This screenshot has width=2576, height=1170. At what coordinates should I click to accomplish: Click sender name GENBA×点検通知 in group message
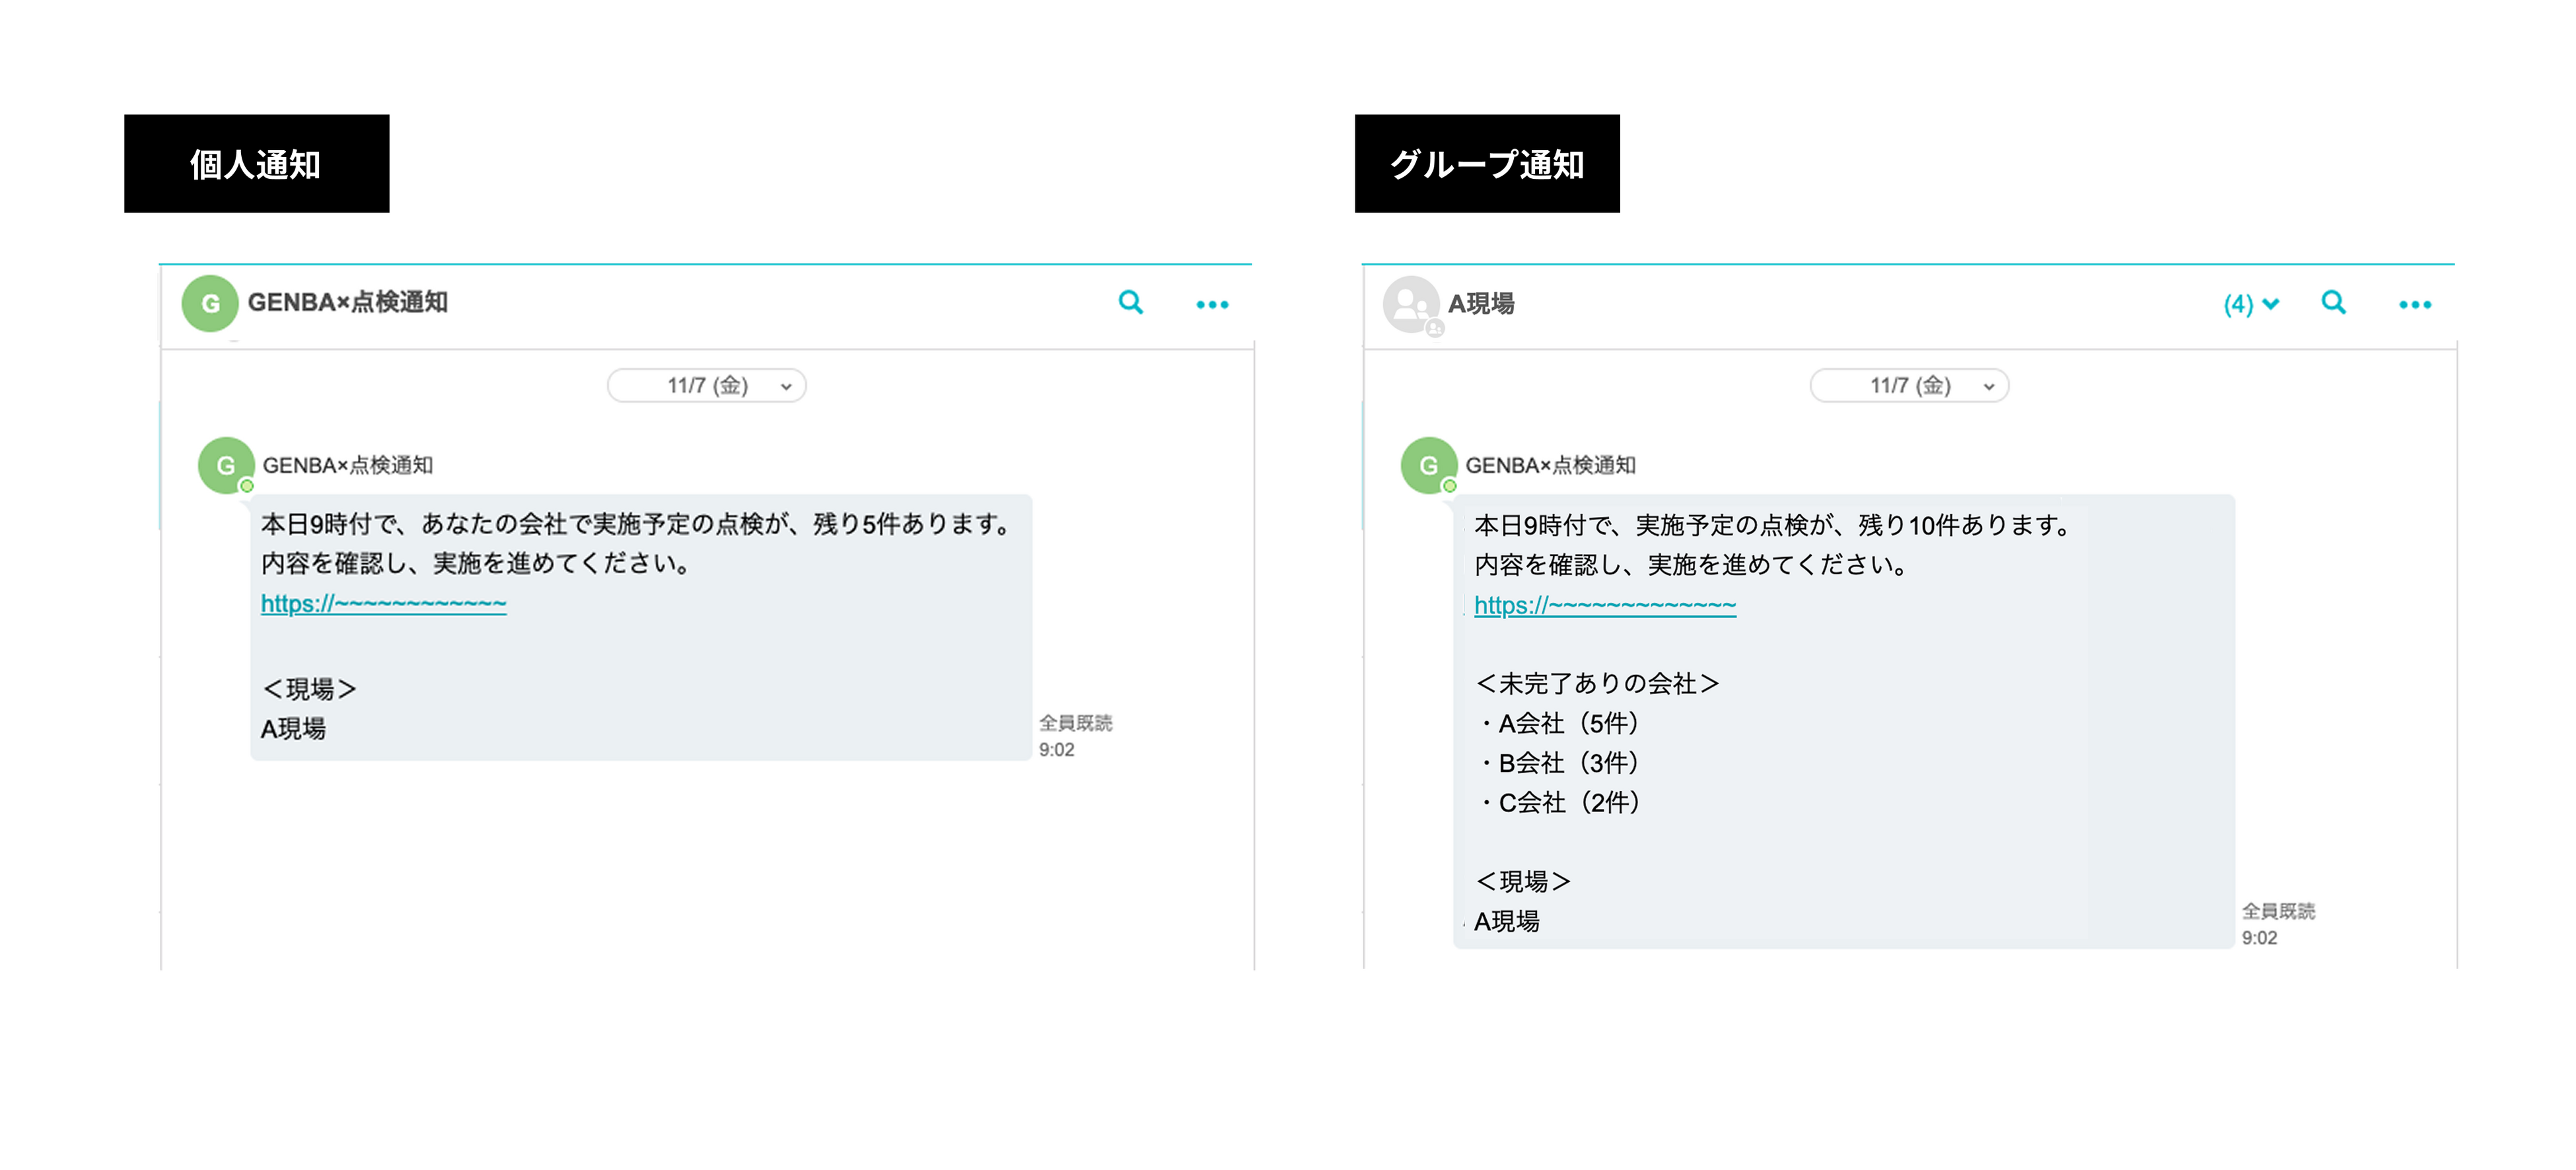point(1550,465)
